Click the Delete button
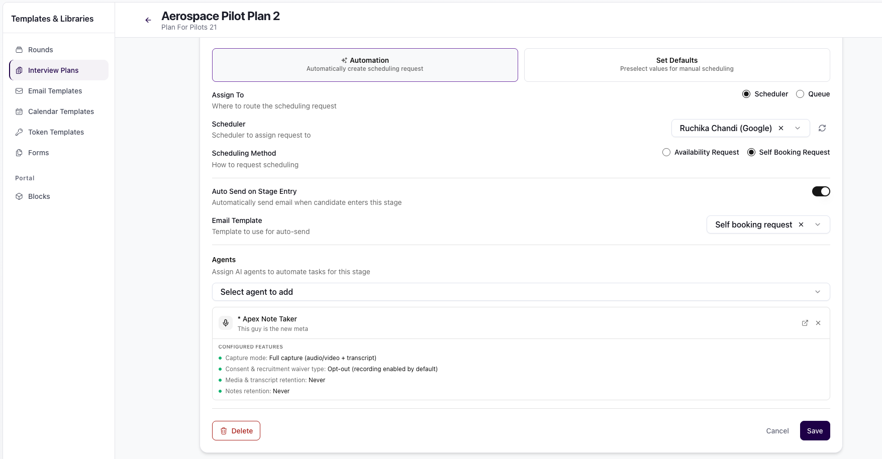Viewport: 882px width, 459px height. coord(236,431)
